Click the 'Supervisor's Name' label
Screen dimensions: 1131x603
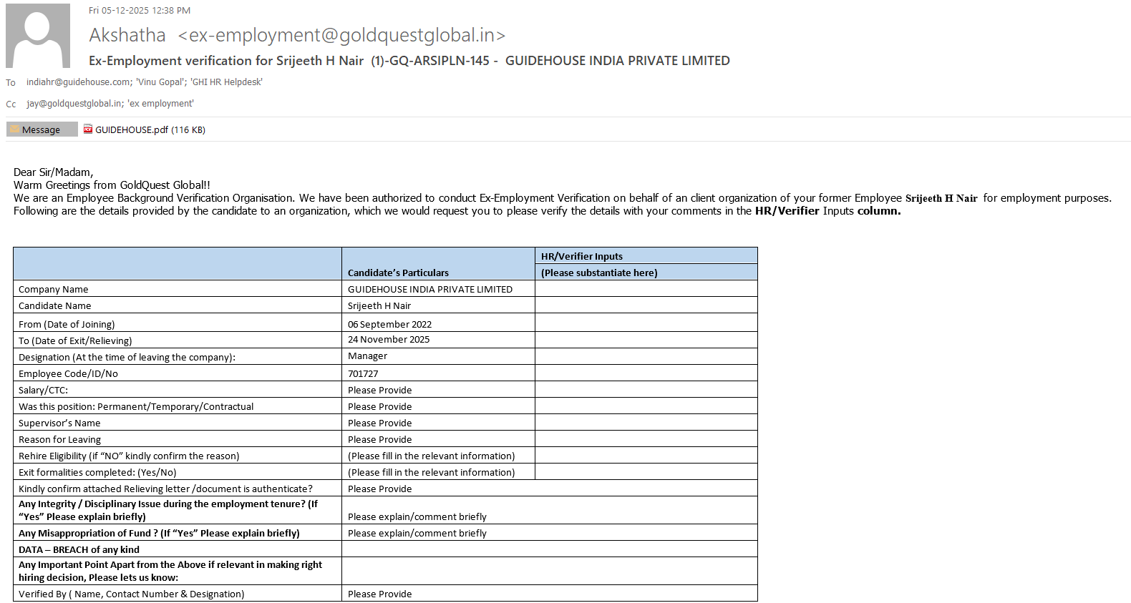[59, 423]
